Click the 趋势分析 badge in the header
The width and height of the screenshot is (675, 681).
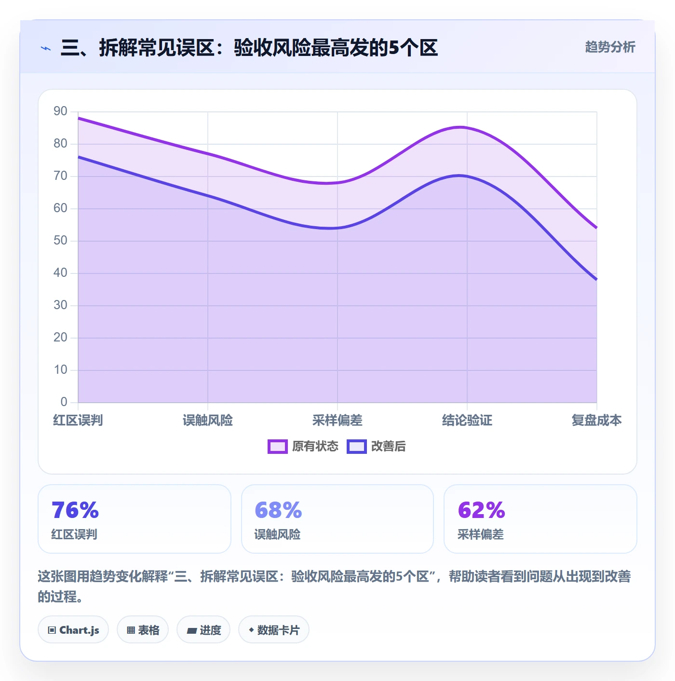click(610, 47)
